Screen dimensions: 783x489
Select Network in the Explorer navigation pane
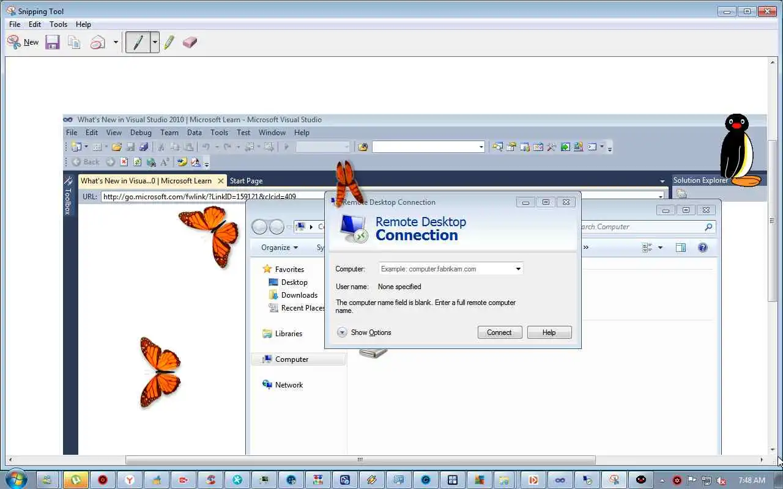[289, 385]
